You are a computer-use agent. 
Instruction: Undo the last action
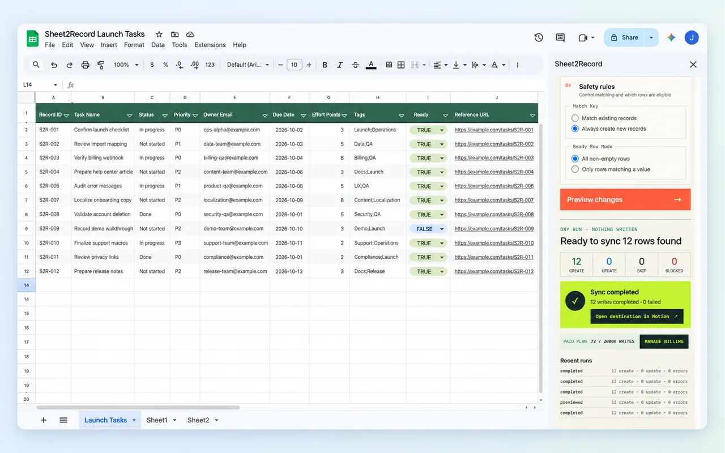tap(54, 65)
